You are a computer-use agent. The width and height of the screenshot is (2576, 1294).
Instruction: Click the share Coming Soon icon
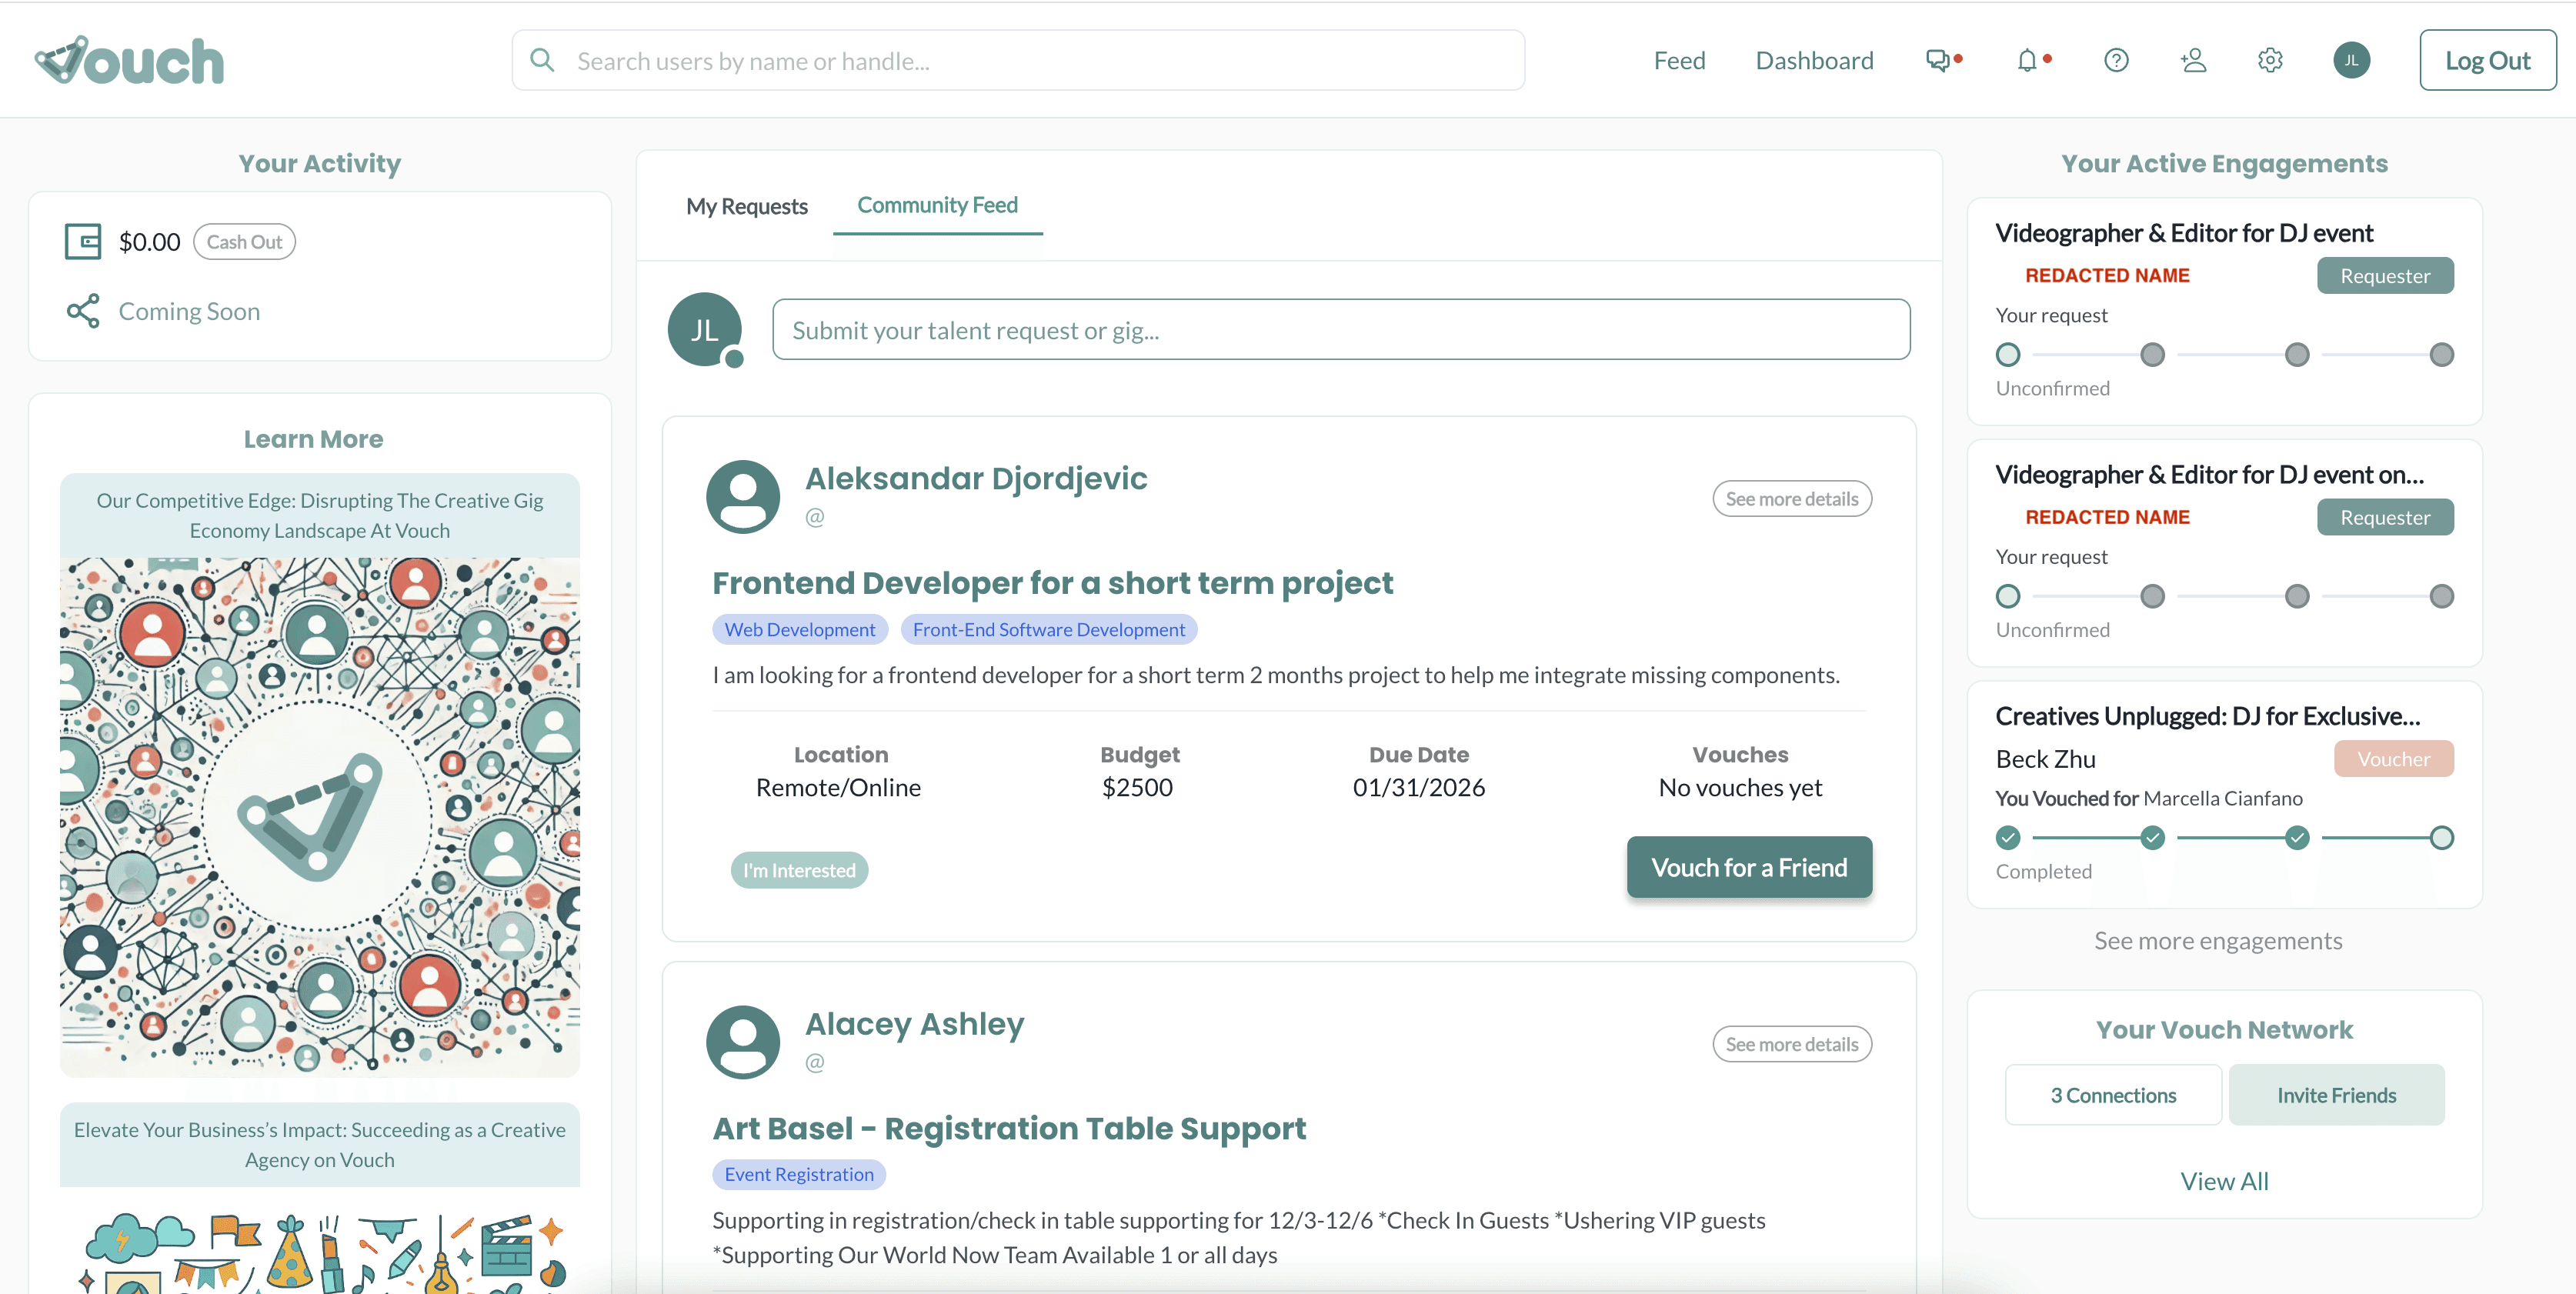pyautogui.click(x=83, y=311)
